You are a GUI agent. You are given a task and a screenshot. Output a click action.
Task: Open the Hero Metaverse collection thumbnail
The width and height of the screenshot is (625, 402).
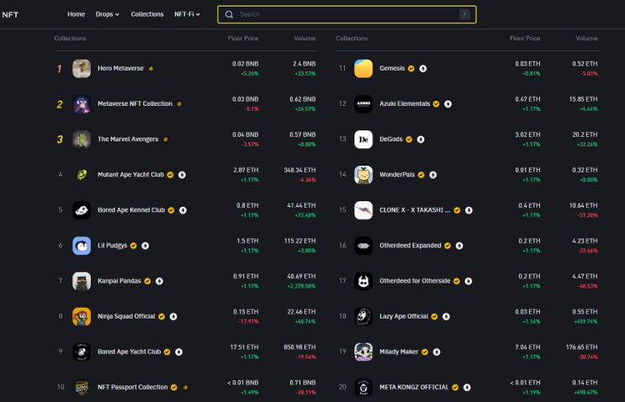point(82,68)
